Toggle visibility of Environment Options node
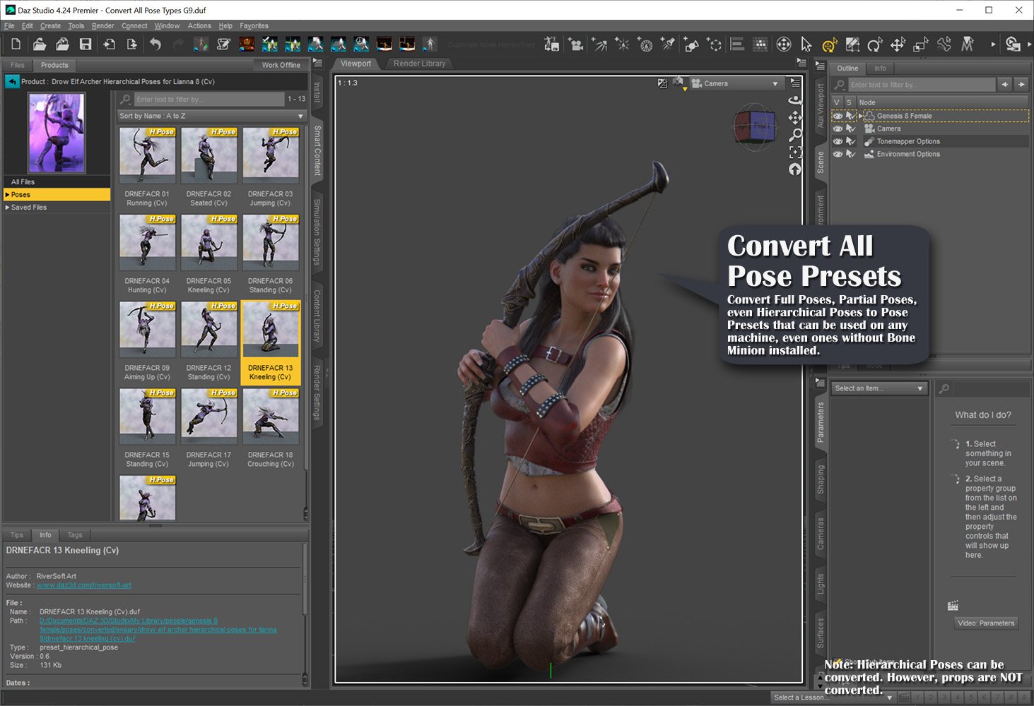1034x706 pixels. pos(838,154)
